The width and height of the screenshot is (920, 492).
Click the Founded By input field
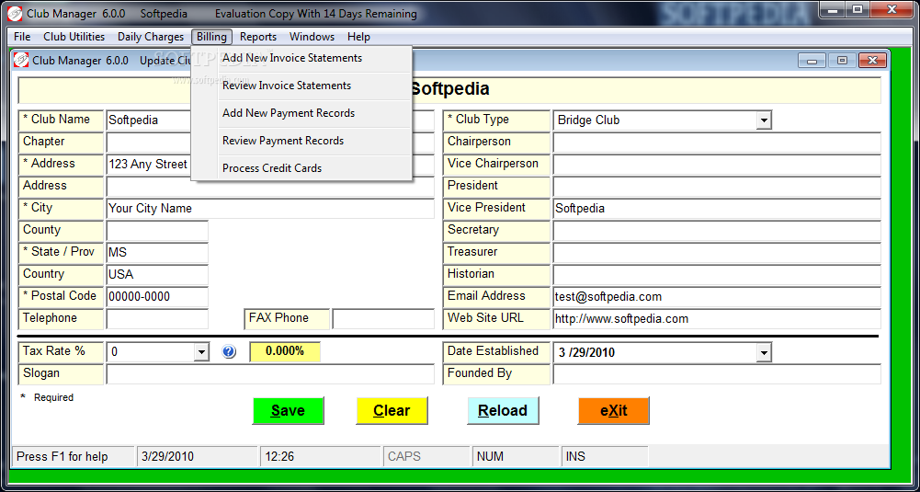tap(717, 374)
